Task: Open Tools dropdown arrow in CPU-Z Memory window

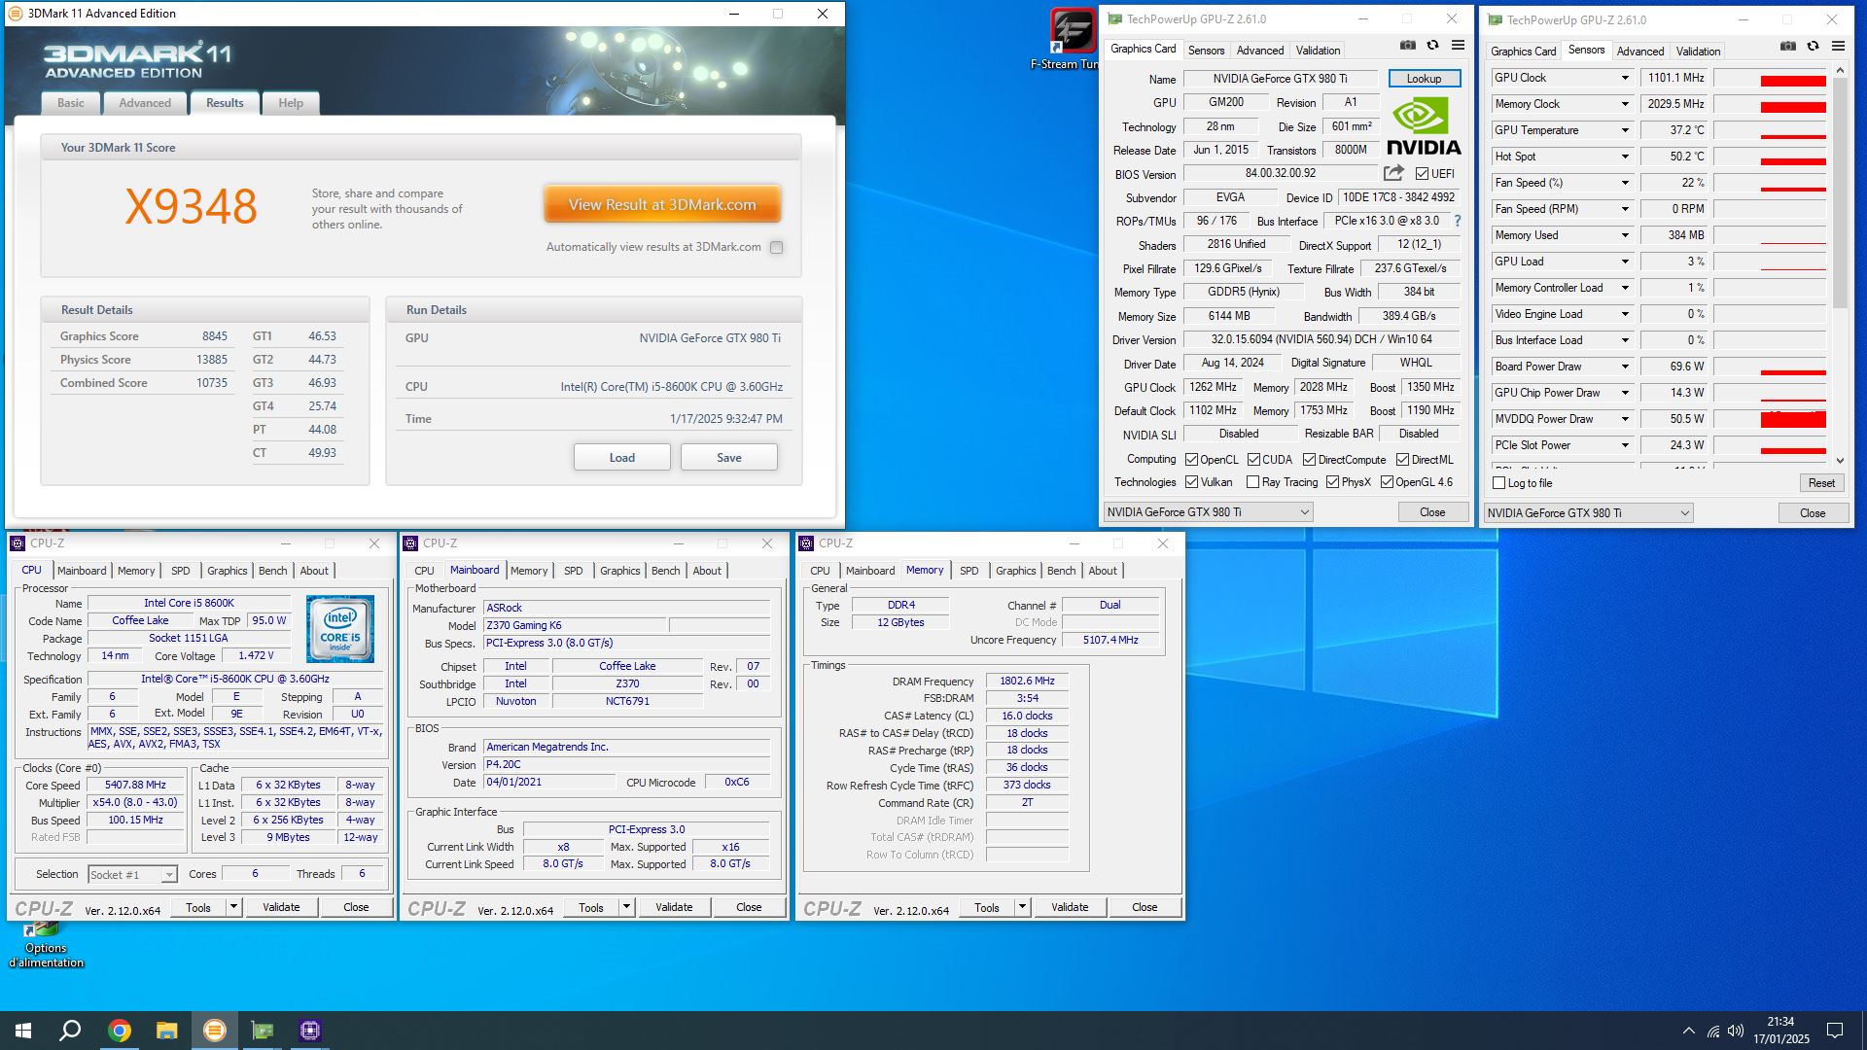Action: coord(1021,907)
